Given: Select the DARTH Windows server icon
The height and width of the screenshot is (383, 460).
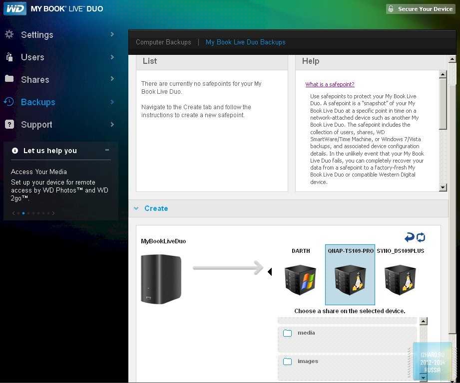Looking at the screenshot, I should coord(300,279).
